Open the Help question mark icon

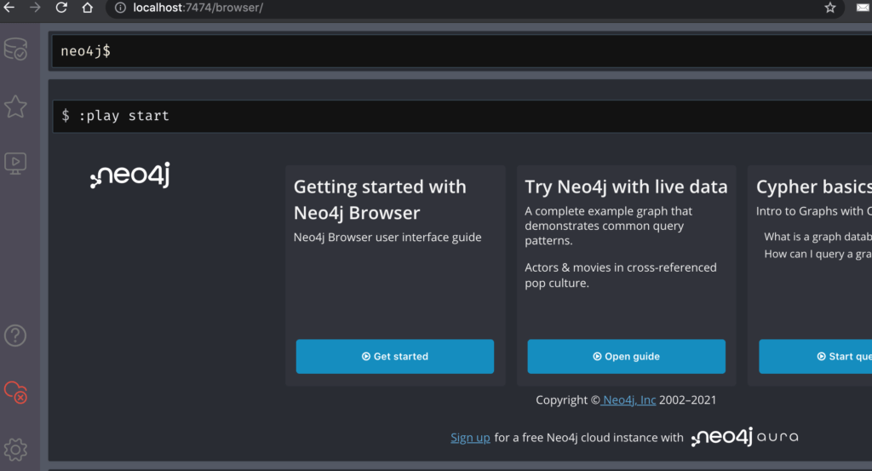15,336
